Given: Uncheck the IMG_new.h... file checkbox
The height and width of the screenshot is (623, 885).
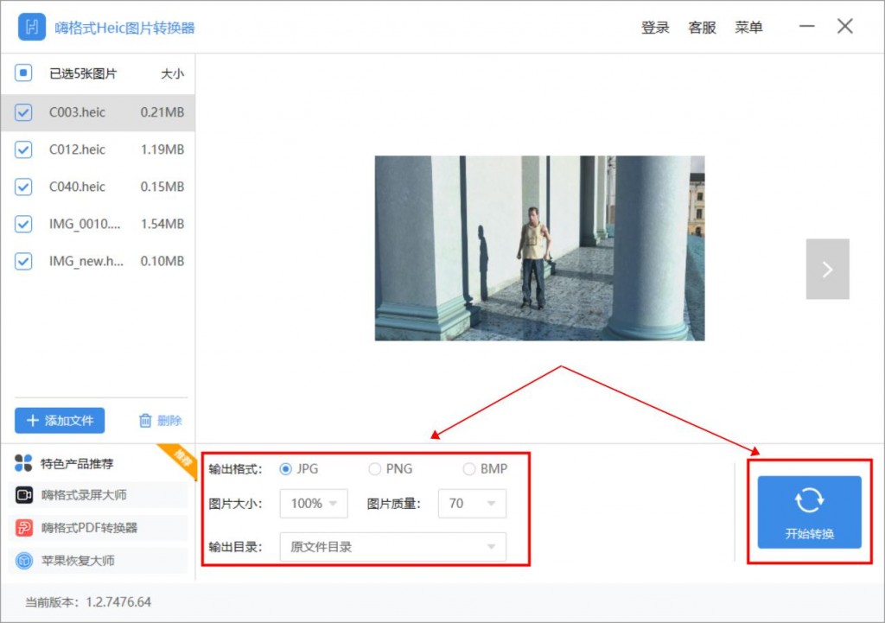Looking at the screenshot, I should coord(23,261).
